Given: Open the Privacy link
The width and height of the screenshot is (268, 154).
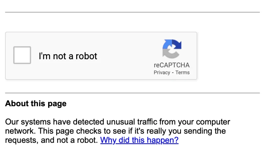Looking at the screenshot, I should click(162, 73).
